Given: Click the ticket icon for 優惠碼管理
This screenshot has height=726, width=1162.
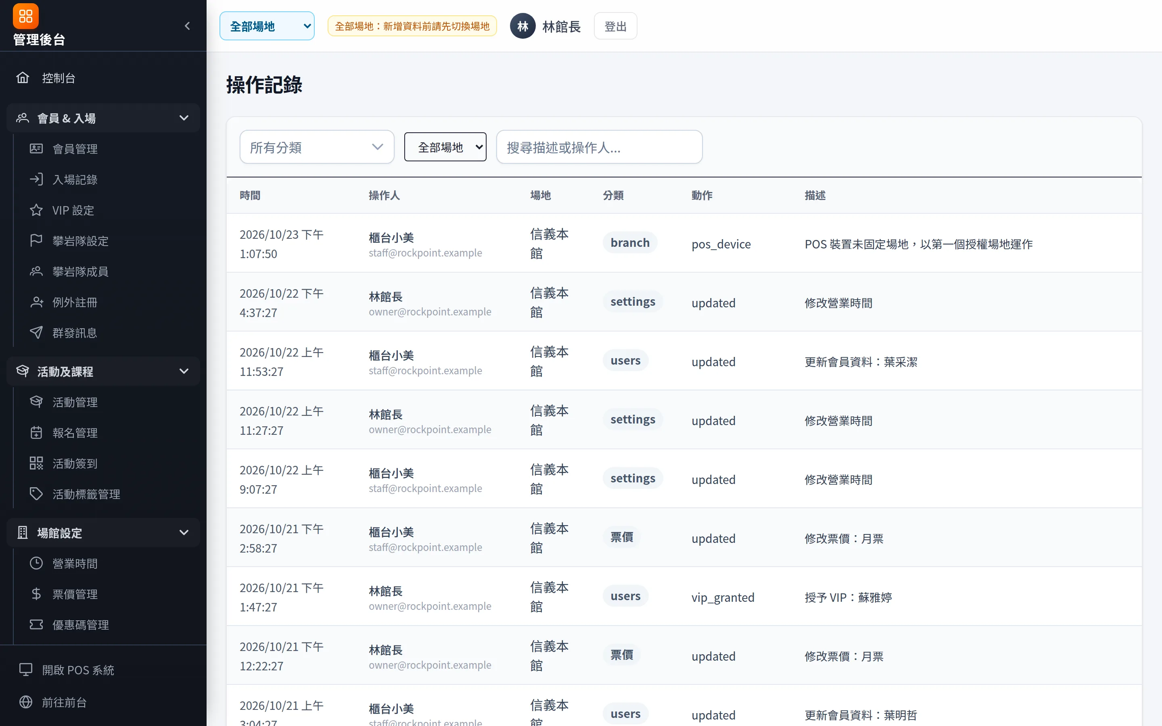Looking at the screenshot, I should pyautogui.click(x=36, y=625).
